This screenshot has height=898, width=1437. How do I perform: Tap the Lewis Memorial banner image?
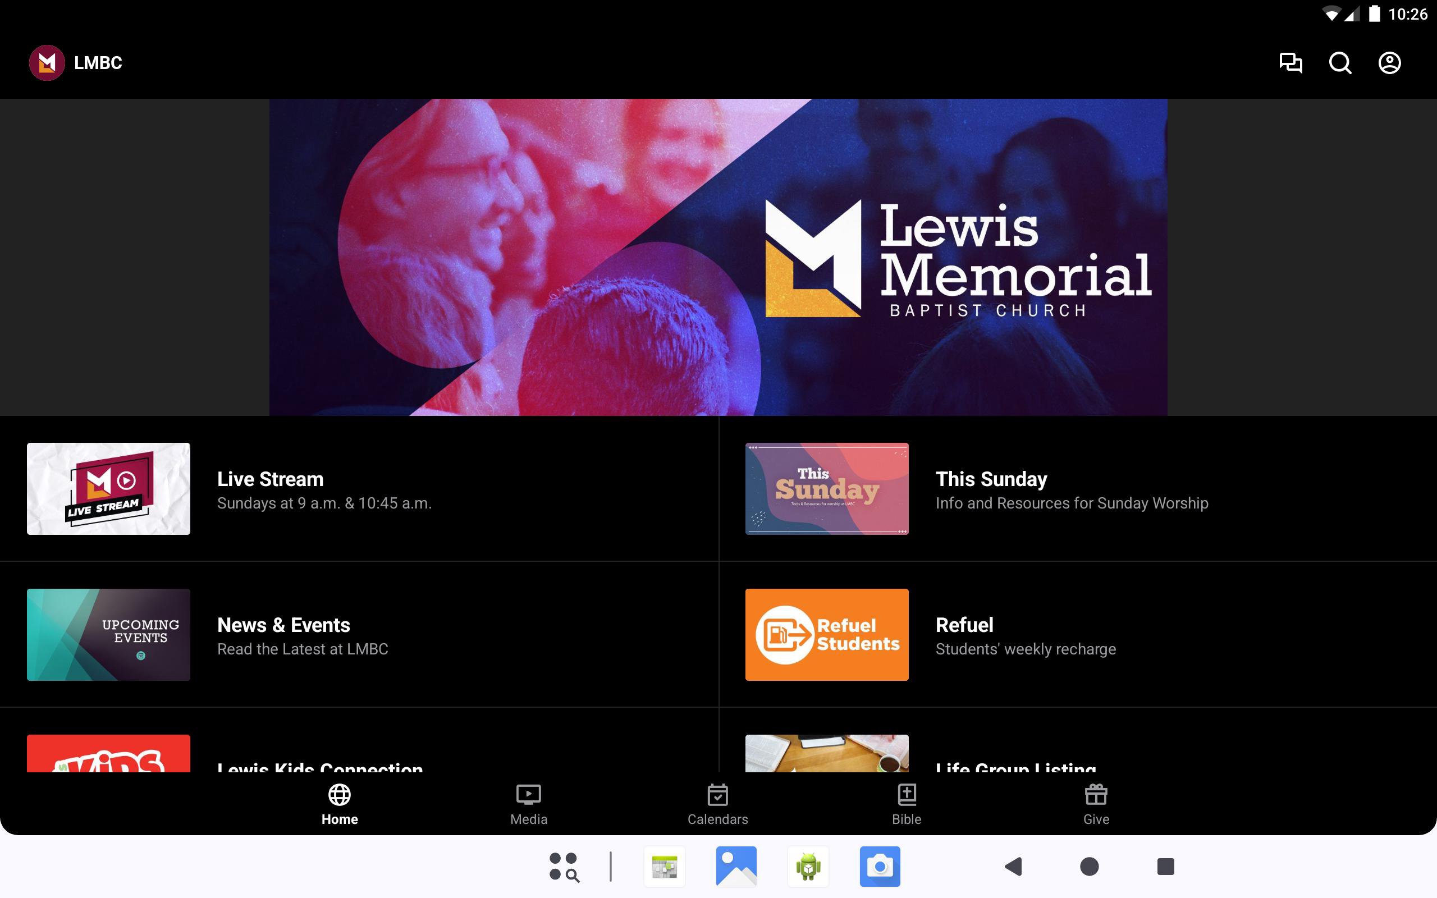coord(718,256)
